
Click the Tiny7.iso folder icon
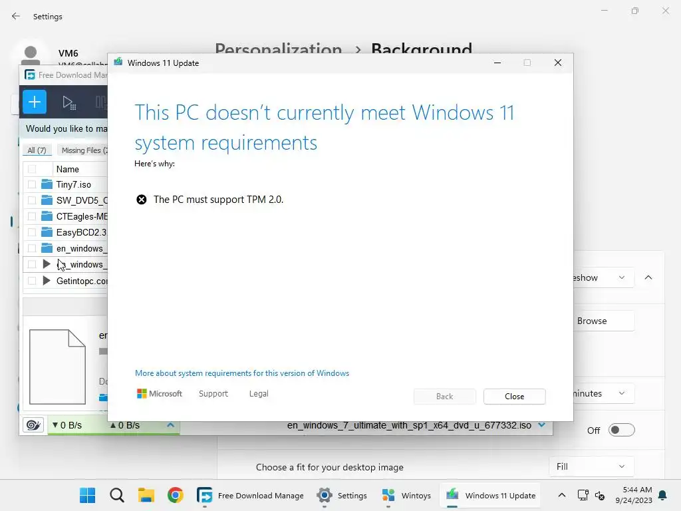click(x=47, y=184)
